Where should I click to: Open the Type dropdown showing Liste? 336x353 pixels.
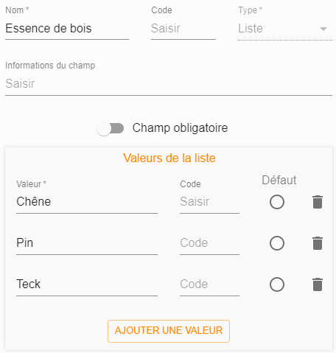coord(285,29)
